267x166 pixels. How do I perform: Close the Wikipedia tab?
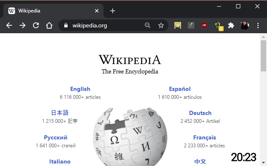(97, 11)
